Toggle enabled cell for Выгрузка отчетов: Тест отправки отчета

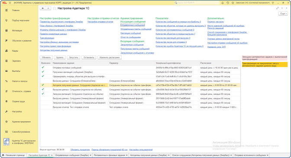(x=45, y=107)
